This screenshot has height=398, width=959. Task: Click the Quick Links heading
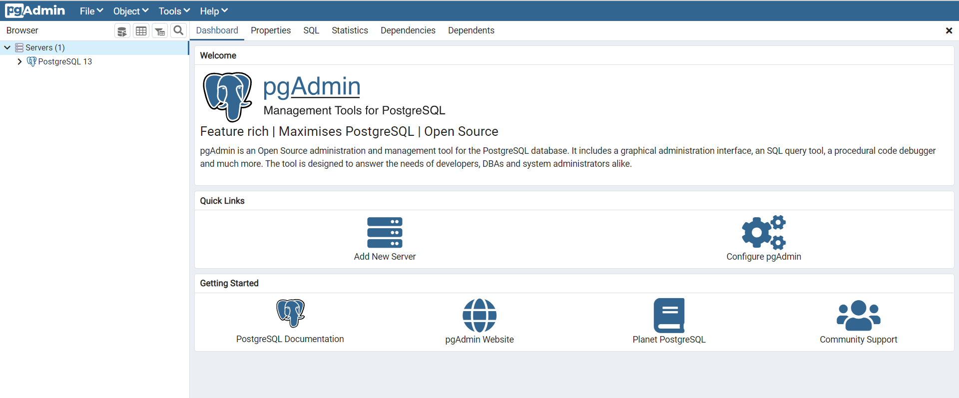pyautogui.click(x=222, y=201)
